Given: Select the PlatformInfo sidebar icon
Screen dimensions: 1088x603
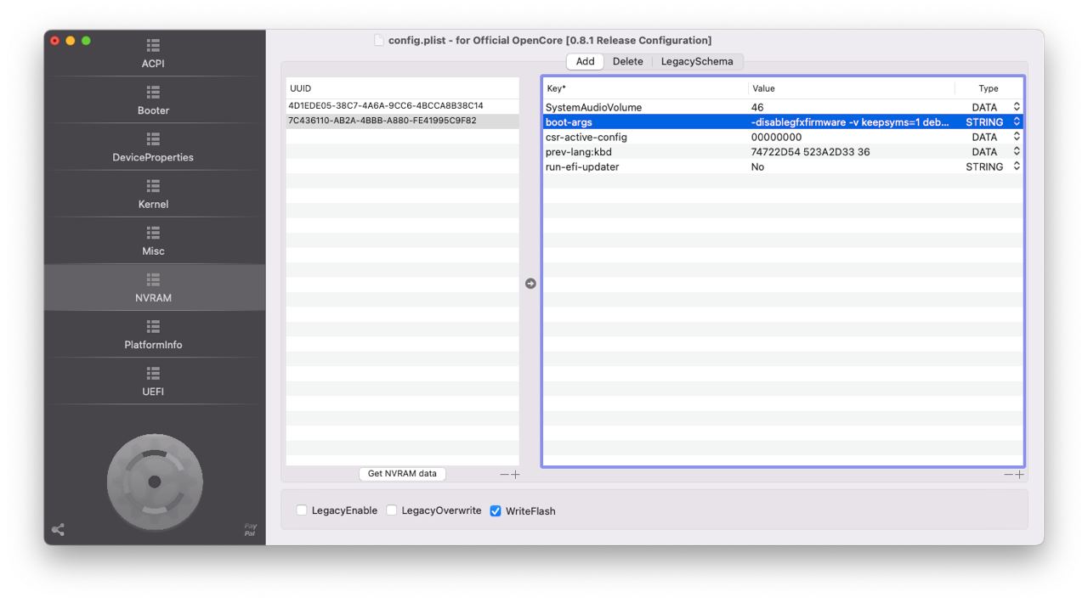Looking at the screenshot, I should coord(154,326).
